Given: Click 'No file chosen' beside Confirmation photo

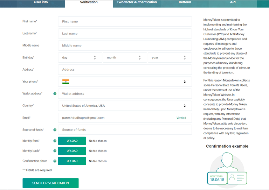Looking at the screenshot, I should (x=98, y=161).
